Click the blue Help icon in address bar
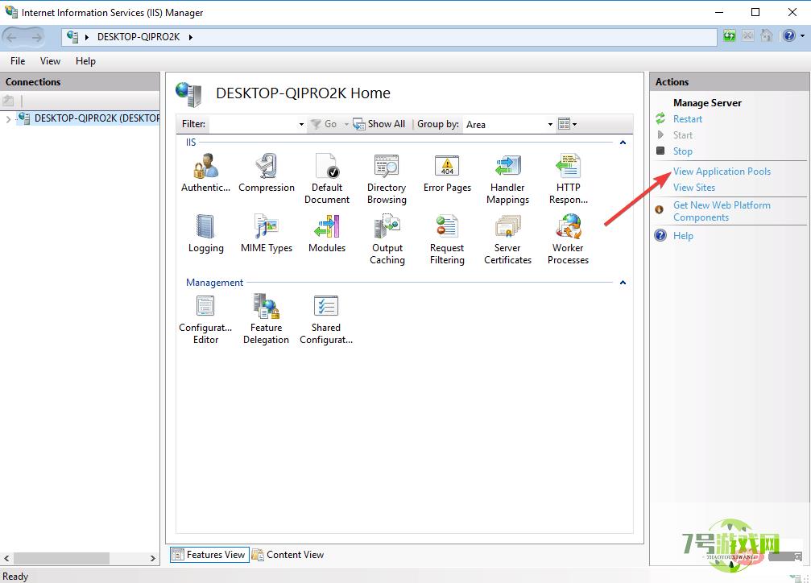This screenshot has width=811, height=583. 789,35
